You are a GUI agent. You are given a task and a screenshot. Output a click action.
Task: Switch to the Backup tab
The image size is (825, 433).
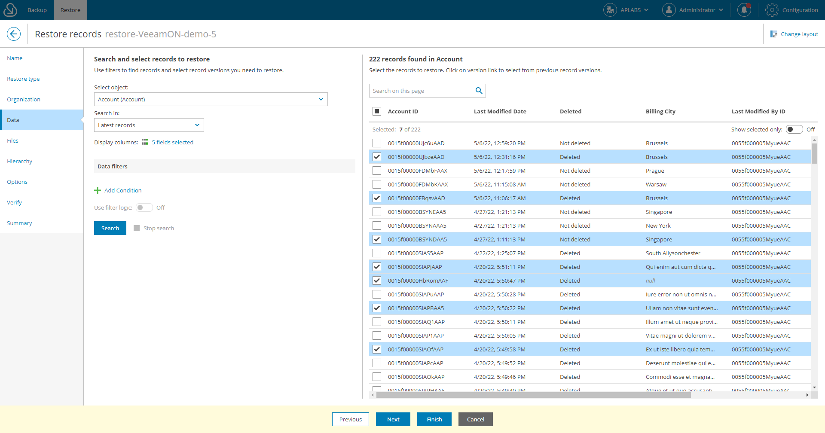coord(37,10)
